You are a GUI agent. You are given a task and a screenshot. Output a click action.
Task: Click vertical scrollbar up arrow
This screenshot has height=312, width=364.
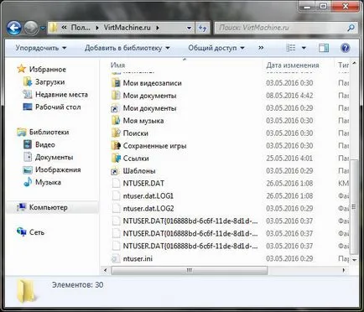354,63
